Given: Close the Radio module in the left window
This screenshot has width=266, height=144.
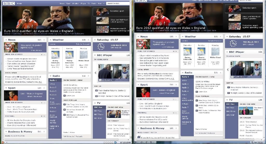Looking at the screenshot, I should tap(88, 76).
